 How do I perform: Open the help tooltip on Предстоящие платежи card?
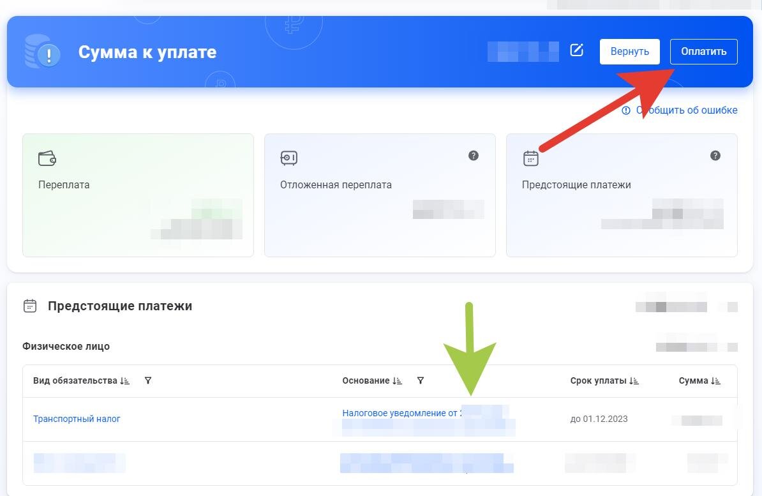pyautogui.click(x=715, y=155)
